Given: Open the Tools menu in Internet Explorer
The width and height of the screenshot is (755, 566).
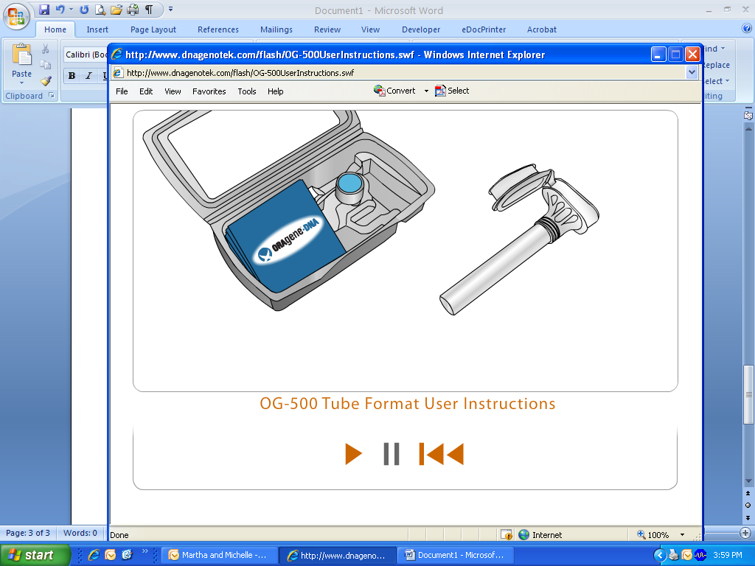Looking at the screenshot, I should point(247,91).
